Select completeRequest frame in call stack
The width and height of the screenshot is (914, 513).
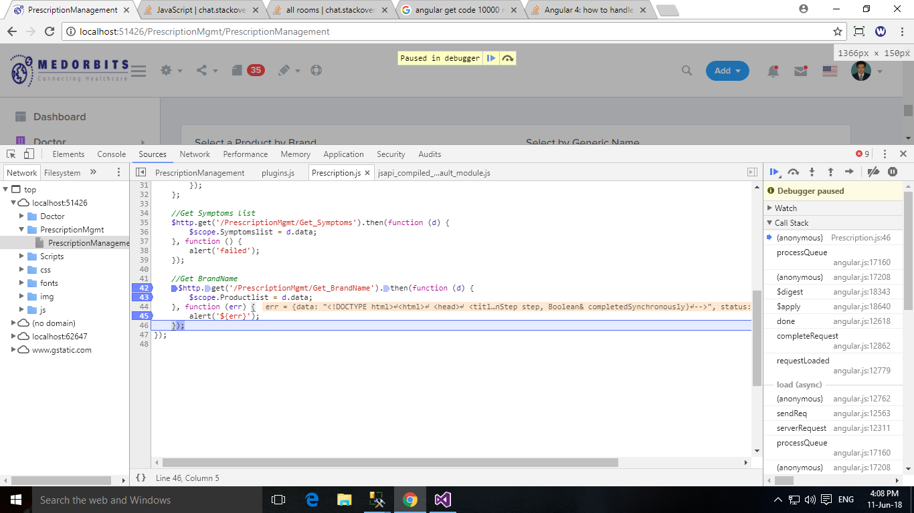point(833,341)
